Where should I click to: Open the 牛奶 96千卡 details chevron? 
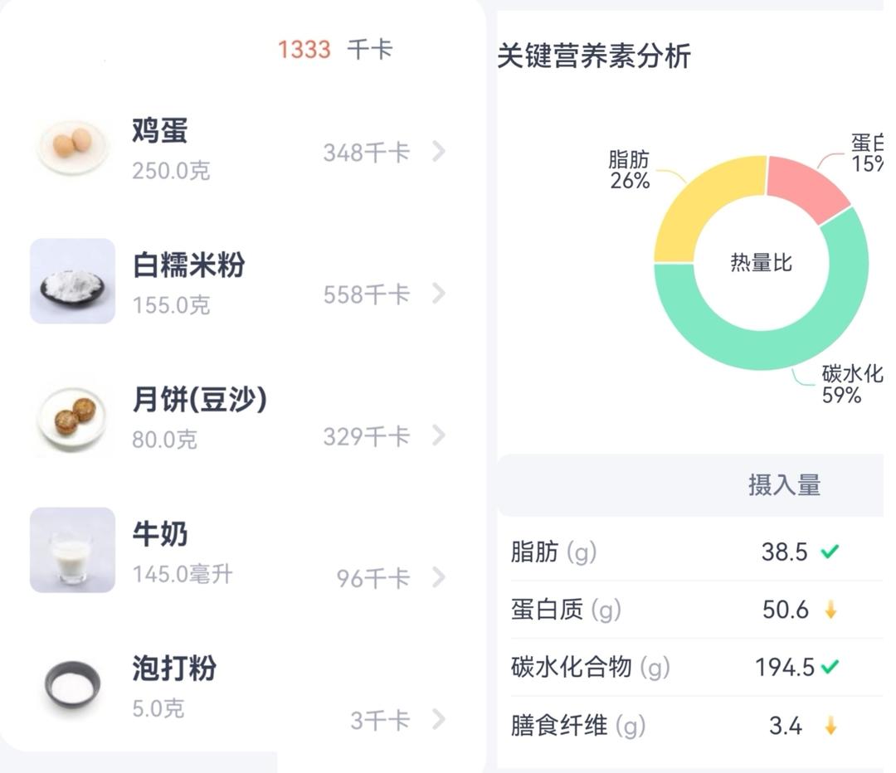439,577
